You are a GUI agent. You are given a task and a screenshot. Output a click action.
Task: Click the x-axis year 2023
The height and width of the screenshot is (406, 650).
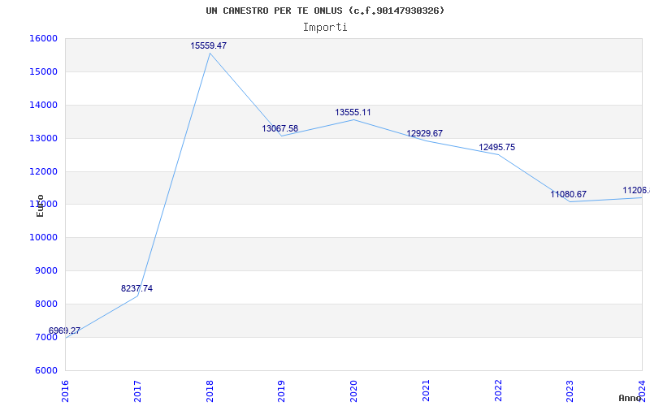tap(570, 391)
